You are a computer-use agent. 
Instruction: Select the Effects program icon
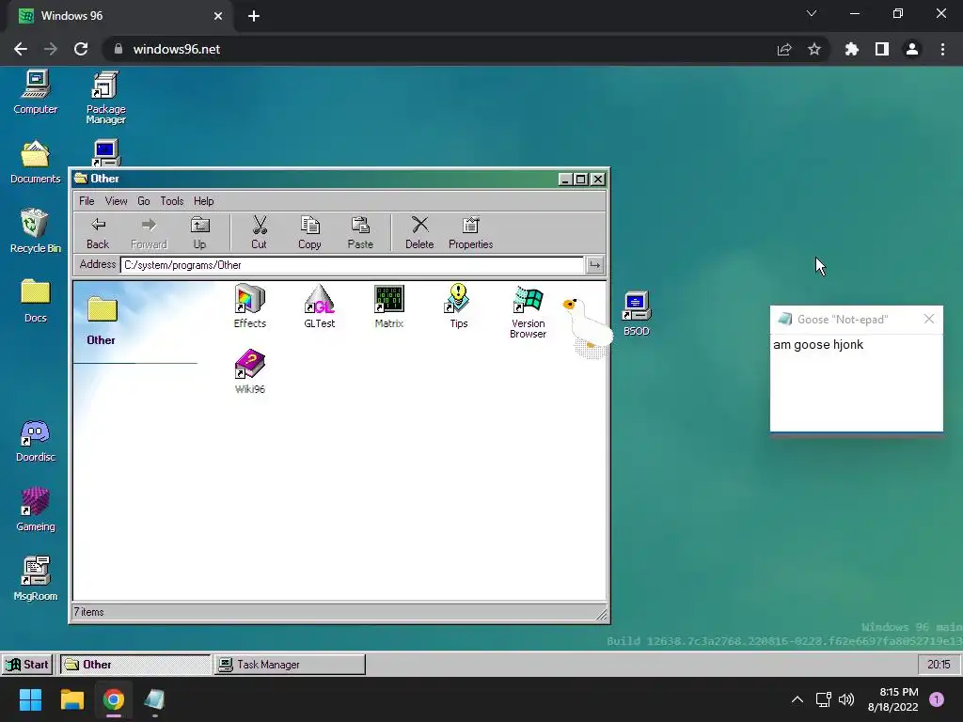point(250,306)
